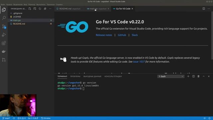Select the Go for VS Code tab
213x120 pixels.
[x=123, y=9]
